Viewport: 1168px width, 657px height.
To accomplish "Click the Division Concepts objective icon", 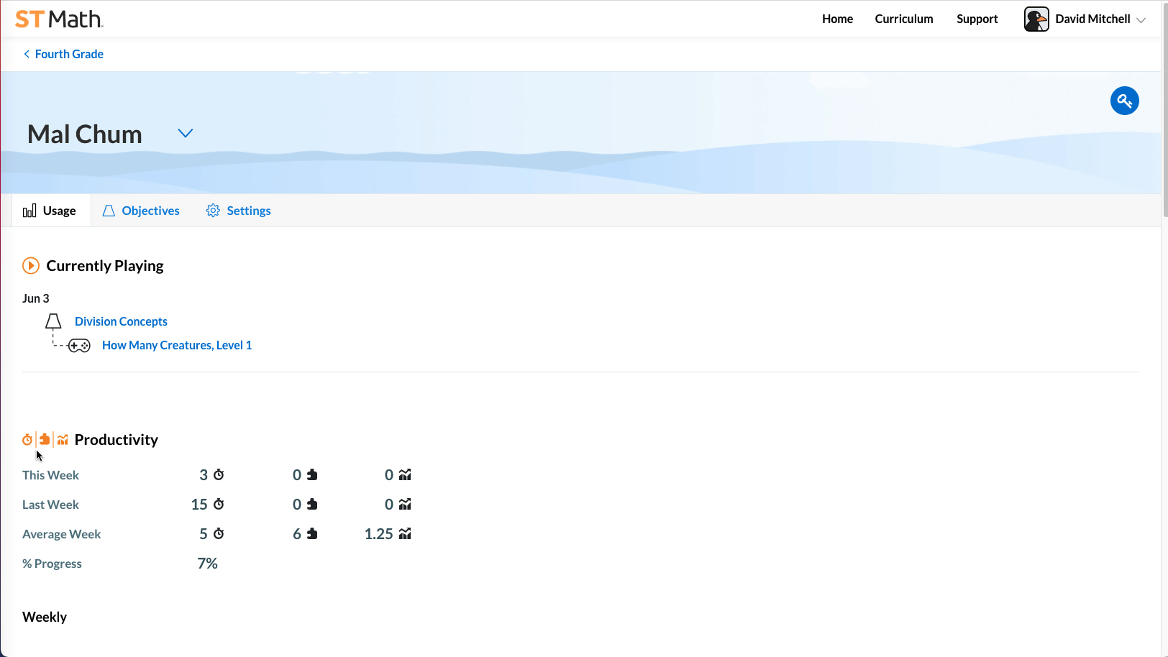I will [53, 321].
